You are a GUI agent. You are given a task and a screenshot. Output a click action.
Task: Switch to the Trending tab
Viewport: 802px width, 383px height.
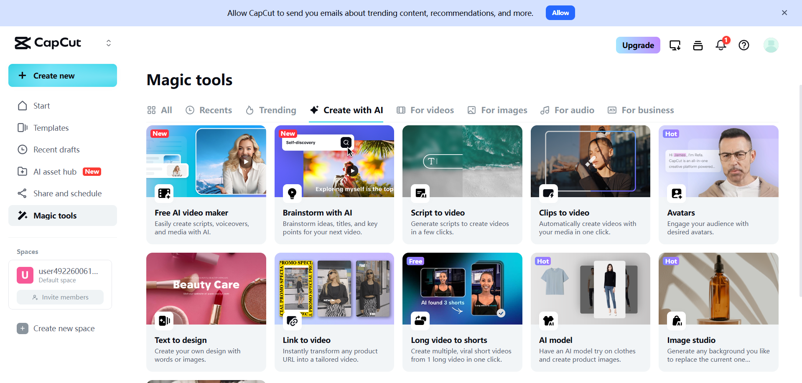point(270,110)
